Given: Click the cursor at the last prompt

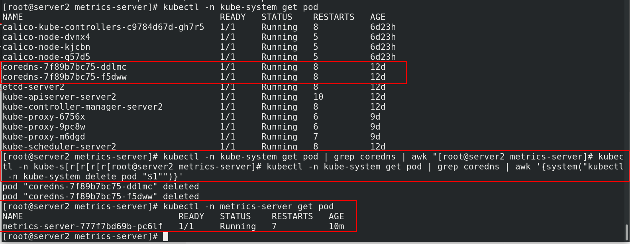Looking at the screenshot, I should pos(165,236).
